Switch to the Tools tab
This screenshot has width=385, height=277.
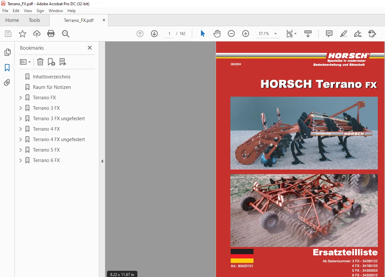pos(34,20)
